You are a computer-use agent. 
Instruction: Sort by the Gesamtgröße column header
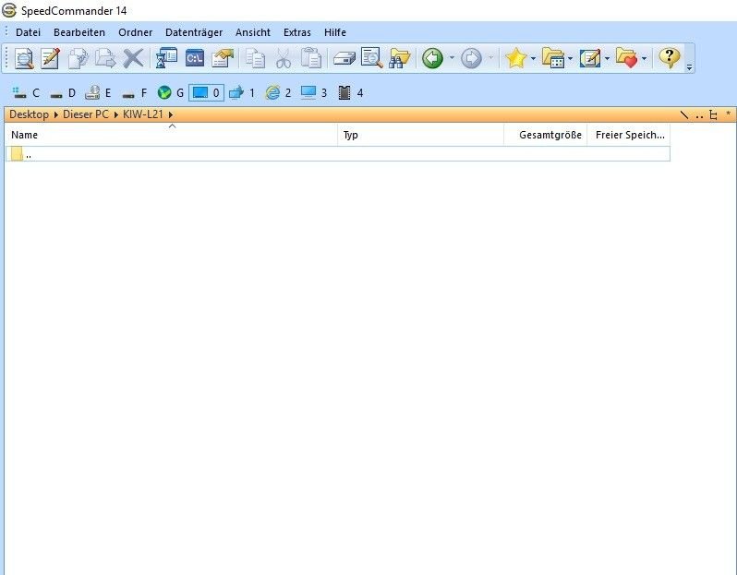546,135
